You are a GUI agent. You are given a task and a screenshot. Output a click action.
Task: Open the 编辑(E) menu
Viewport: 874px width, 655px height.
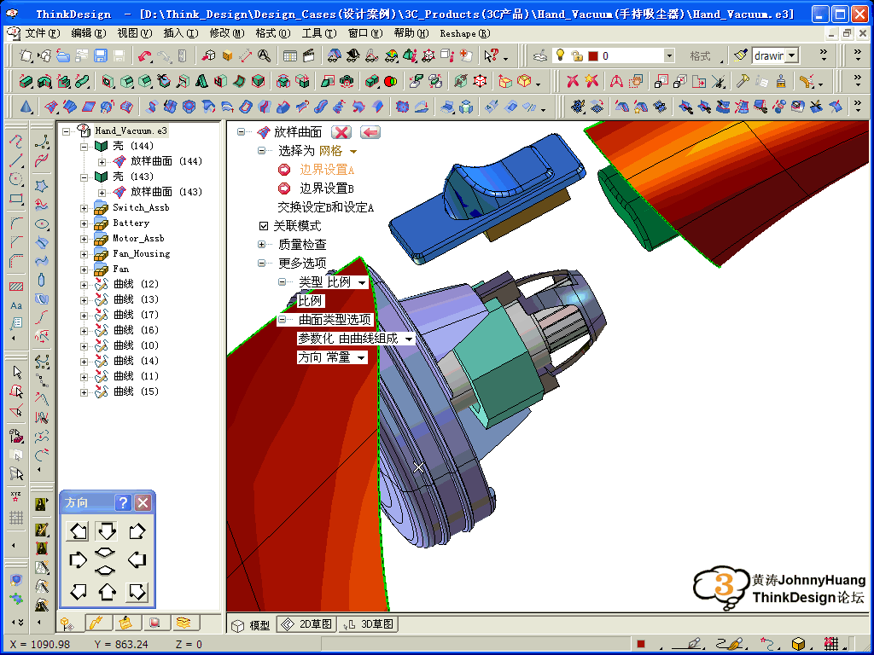point(88,33)
